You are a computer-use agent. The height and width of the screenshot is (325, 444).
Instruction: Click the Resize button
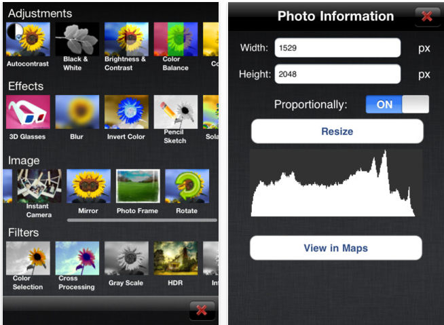tap(337, 131)
